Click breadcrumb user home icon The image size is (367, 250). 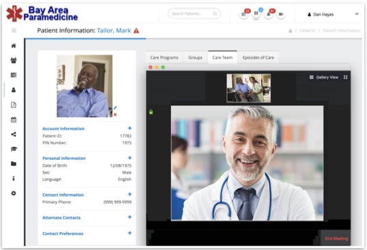tap(290, 31)
